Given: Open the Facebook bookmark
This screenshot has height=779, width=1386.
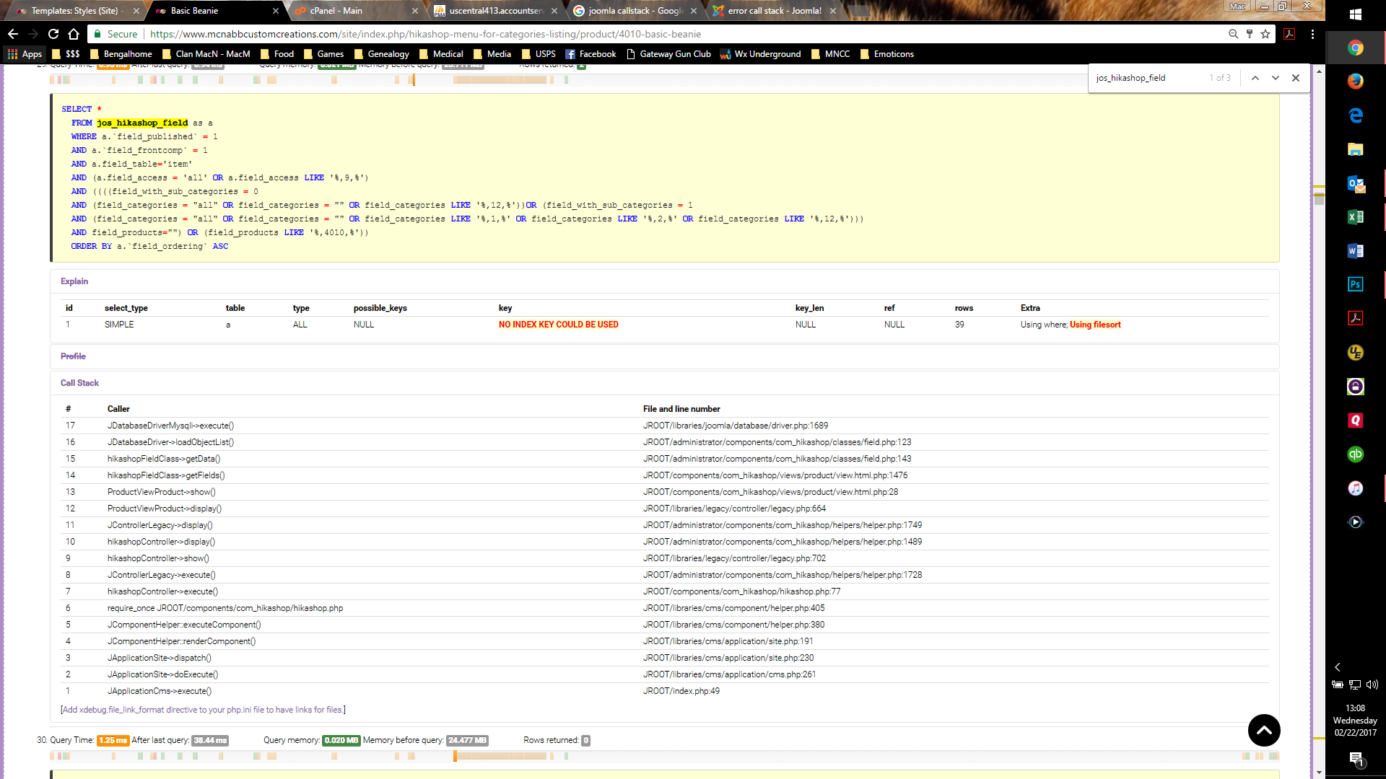Looking at the screenshot, I should click(590, 54).
